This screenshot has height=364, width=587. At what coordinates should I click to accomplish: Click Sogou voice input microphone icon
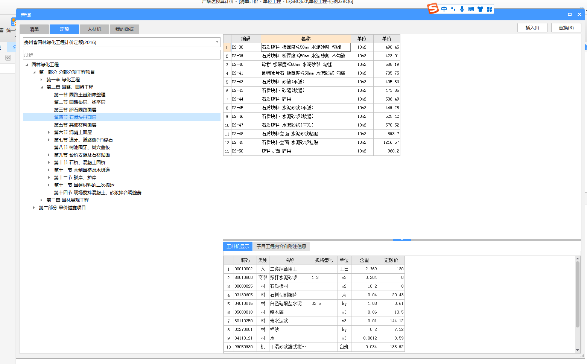[x=462, y=9]
